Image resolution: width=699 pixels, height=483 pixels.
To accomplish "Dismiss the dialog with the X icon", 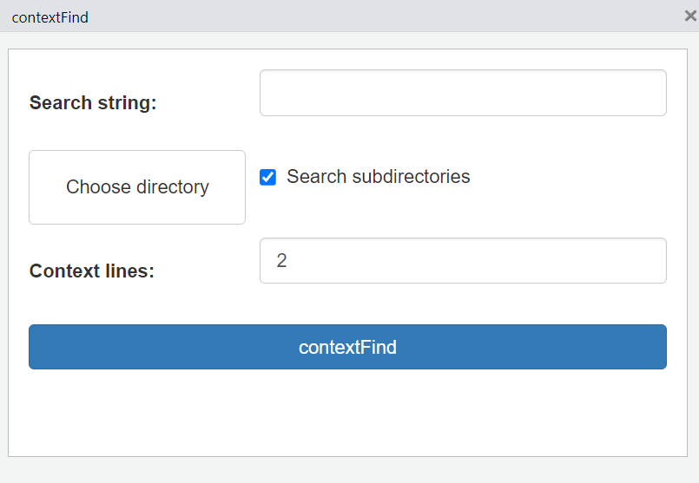I will pos(689,16).
